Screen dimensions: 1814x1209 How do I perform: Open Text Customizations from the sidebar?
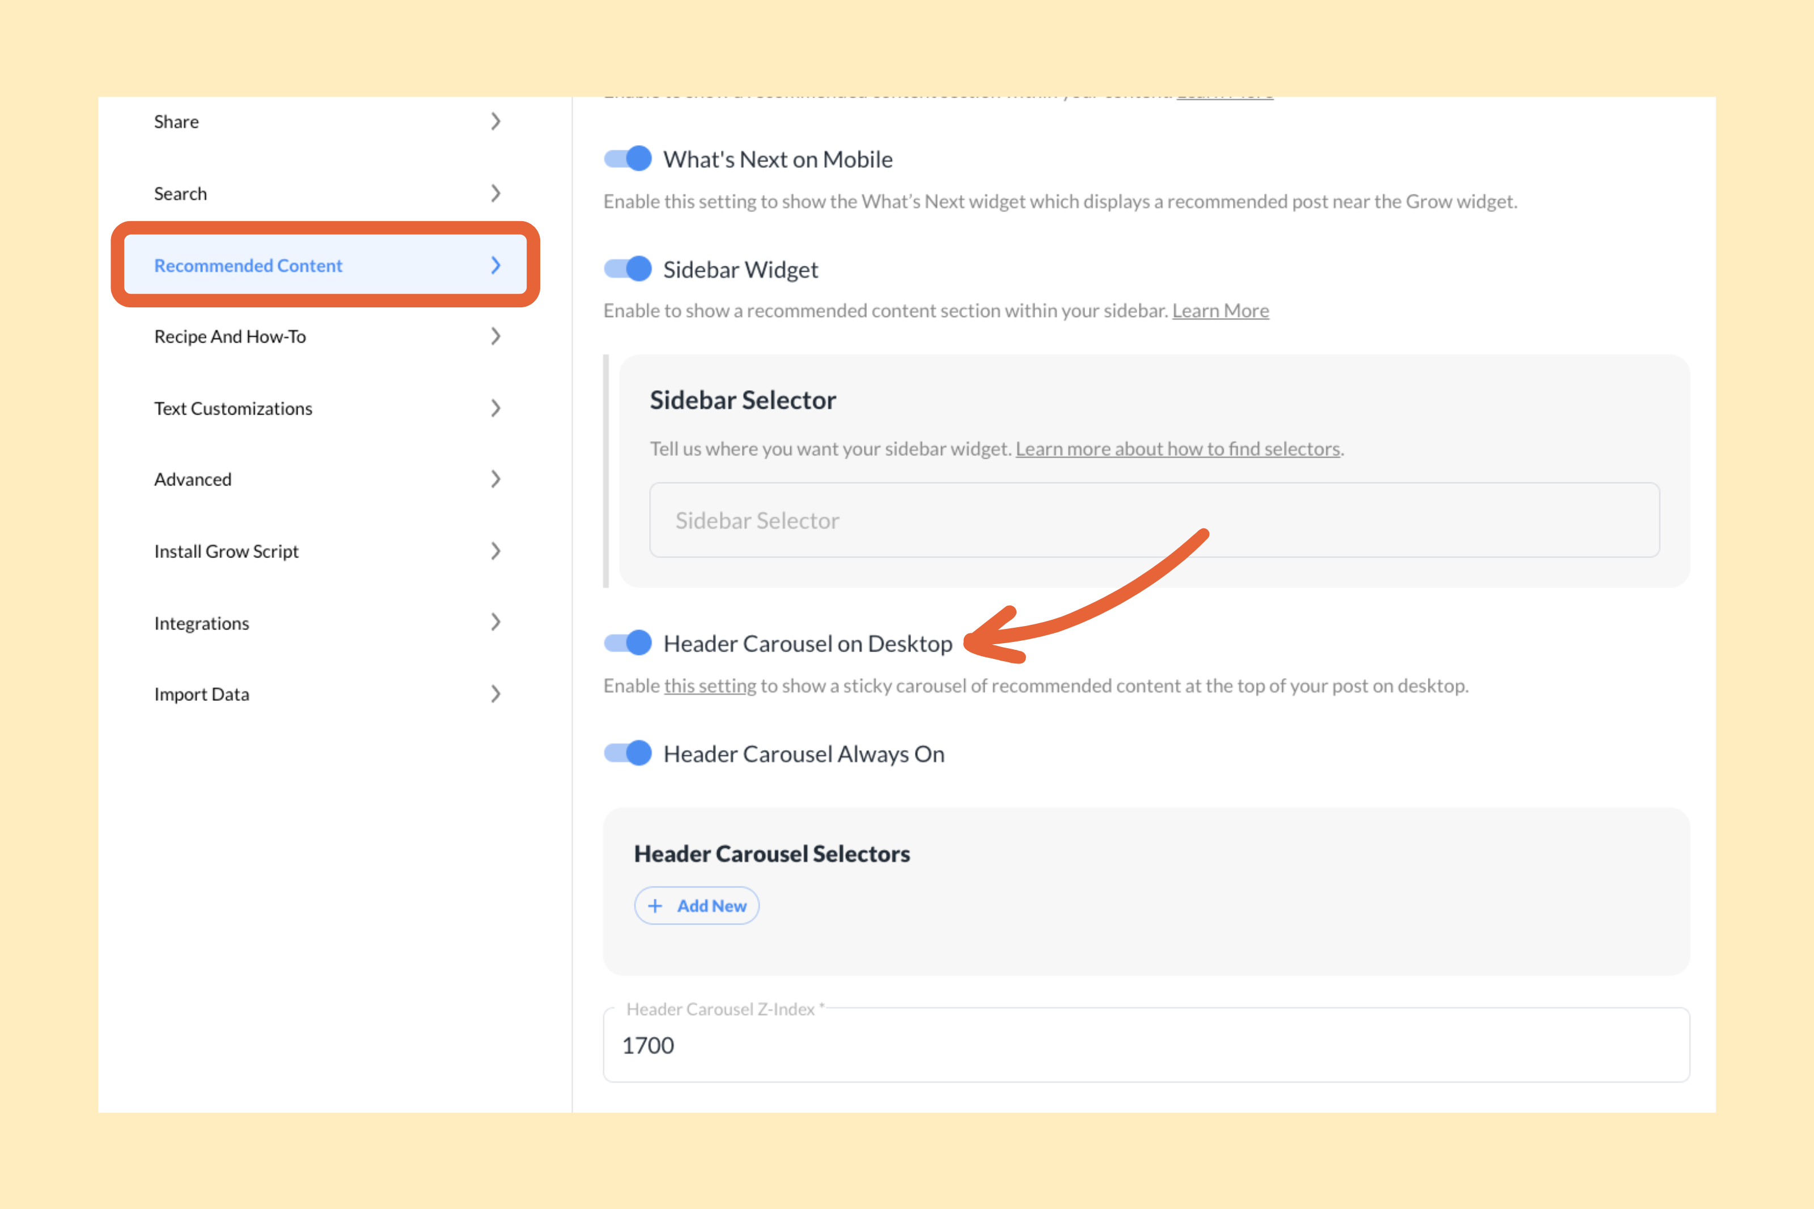pos(234,408)
